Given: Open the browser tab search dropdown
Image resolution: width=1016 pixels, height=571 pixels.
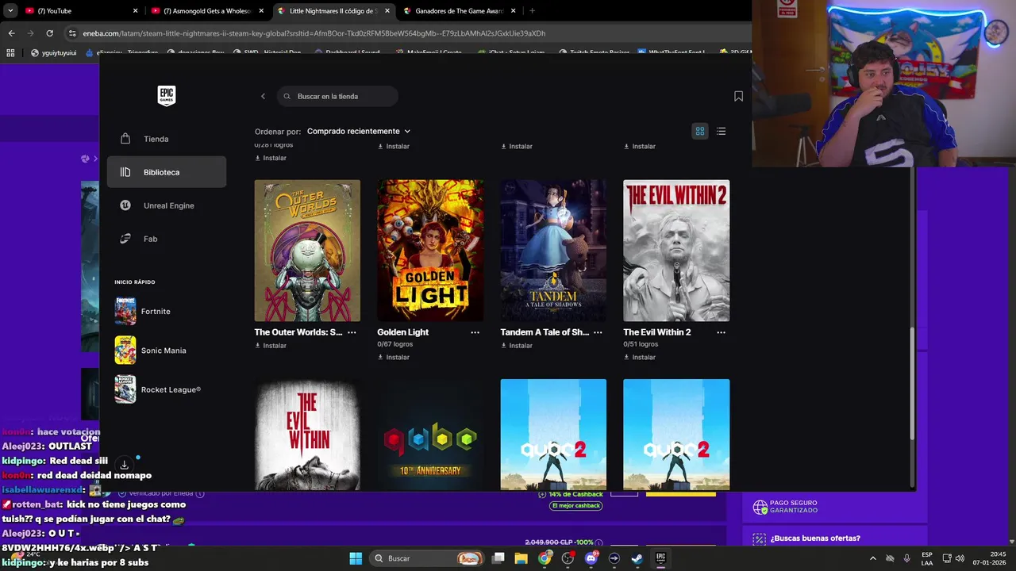Looking at the screenshot, I should 10,11.
